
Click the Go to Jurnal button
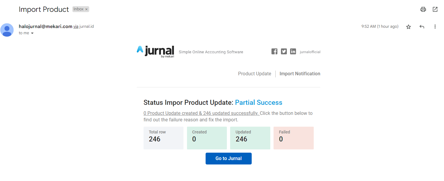click(228, 159)
